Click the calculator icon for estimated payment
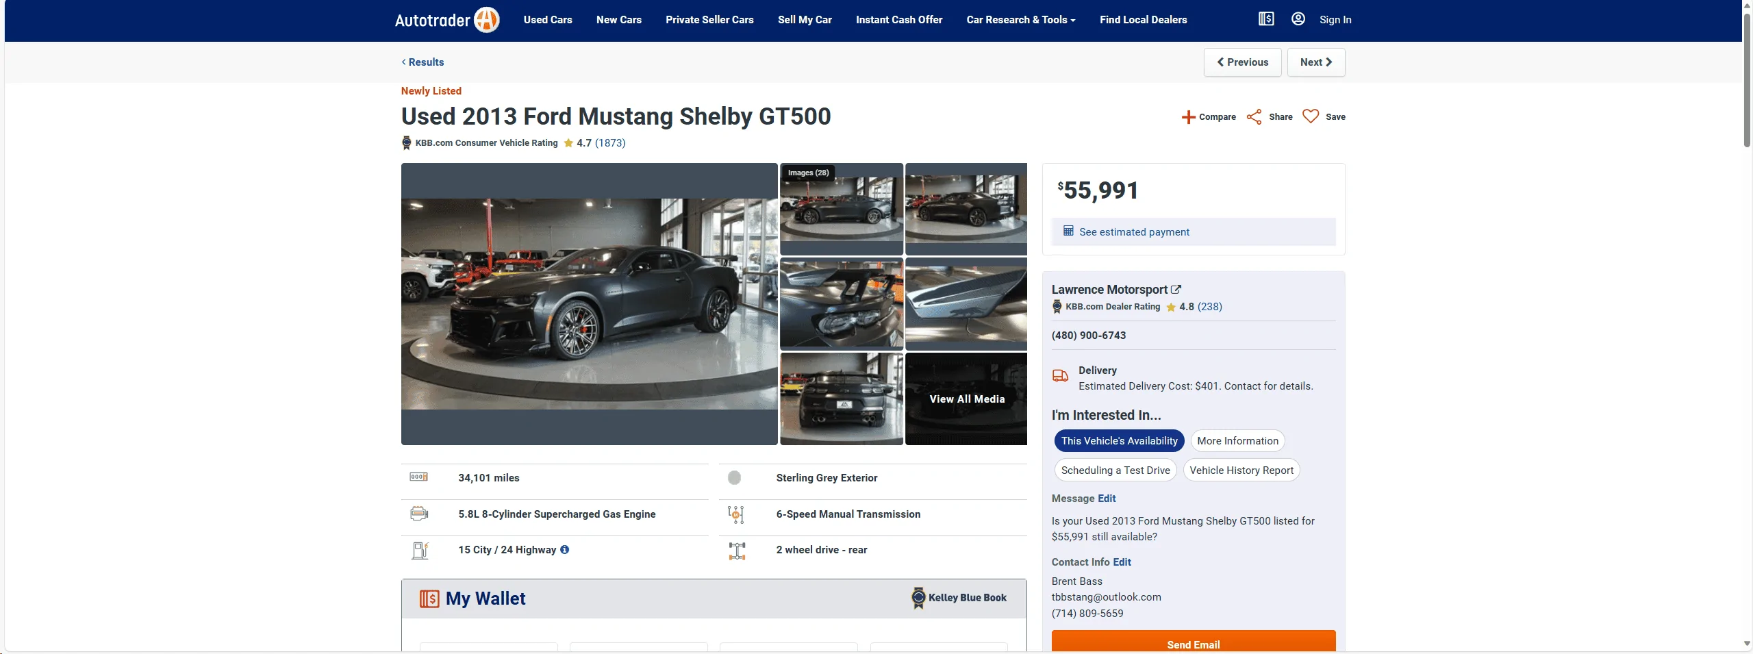The image size is (1753, 654). click(x=1068, y=231)
